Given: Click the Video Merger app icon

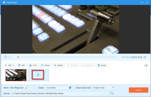Looking at the screenshot, I should [4, 3].
